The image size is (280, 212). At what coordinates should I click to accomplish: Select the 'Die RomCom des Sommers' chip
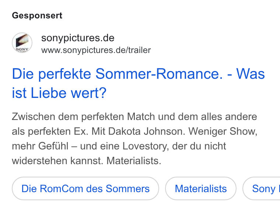pyautogui.click(x=85, y=188)
